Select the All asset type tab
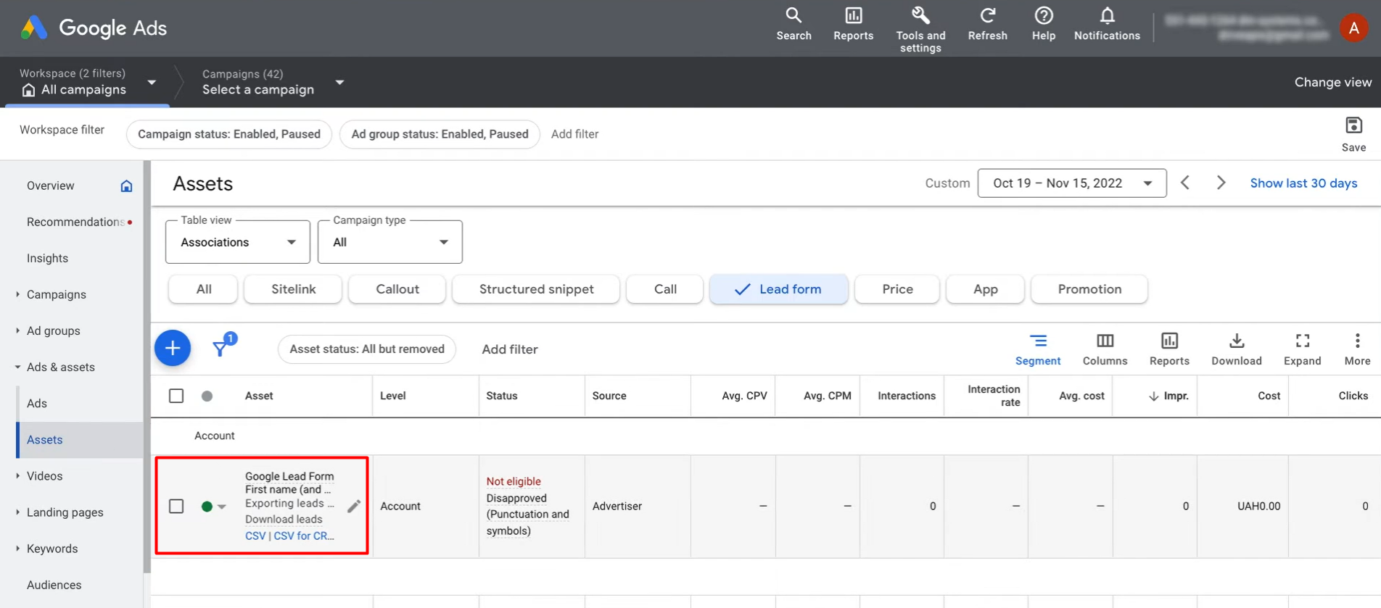 [x=203, y=289]
